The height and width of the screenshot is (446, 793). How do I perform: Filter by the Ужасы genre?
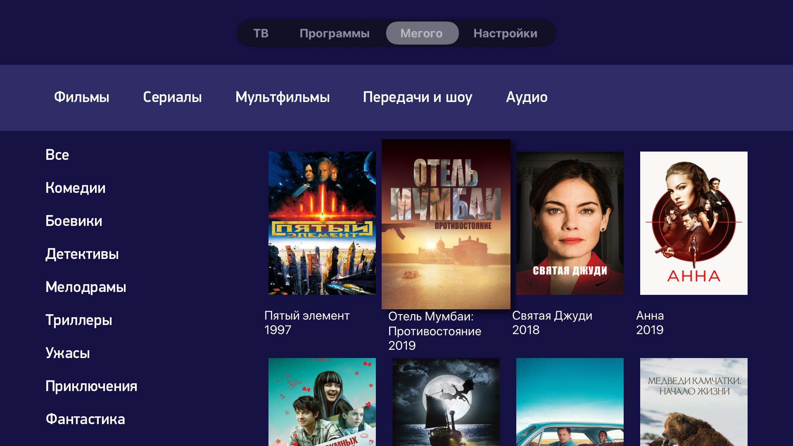pos(68,353)
